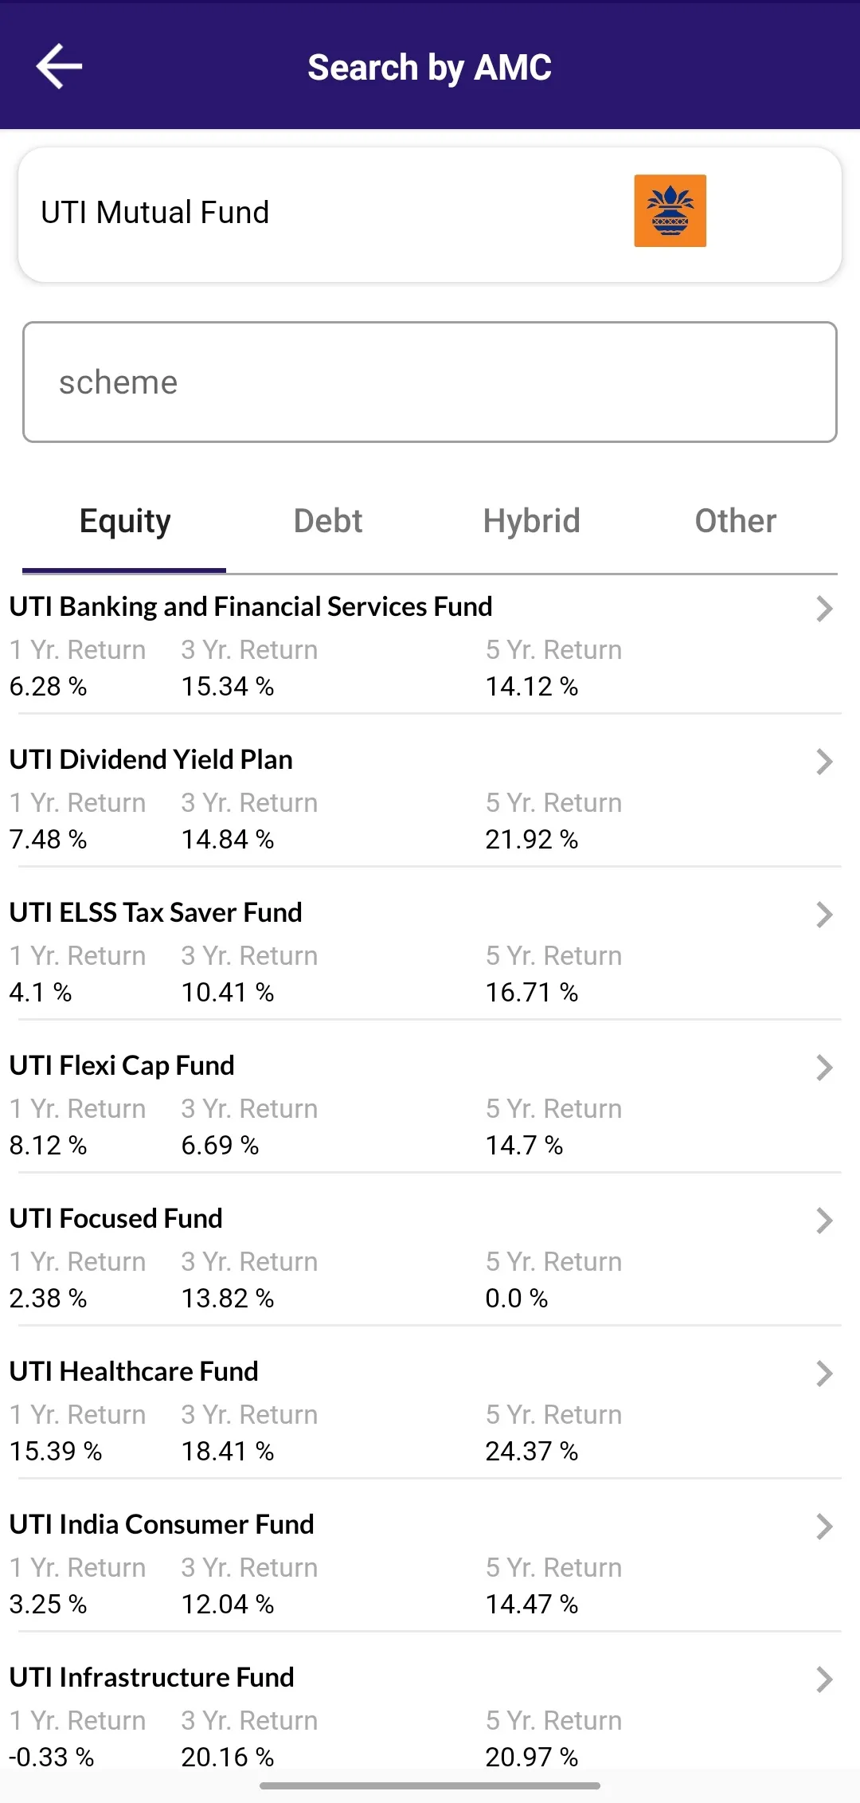Switch to the Debt tab

(328, 521)
